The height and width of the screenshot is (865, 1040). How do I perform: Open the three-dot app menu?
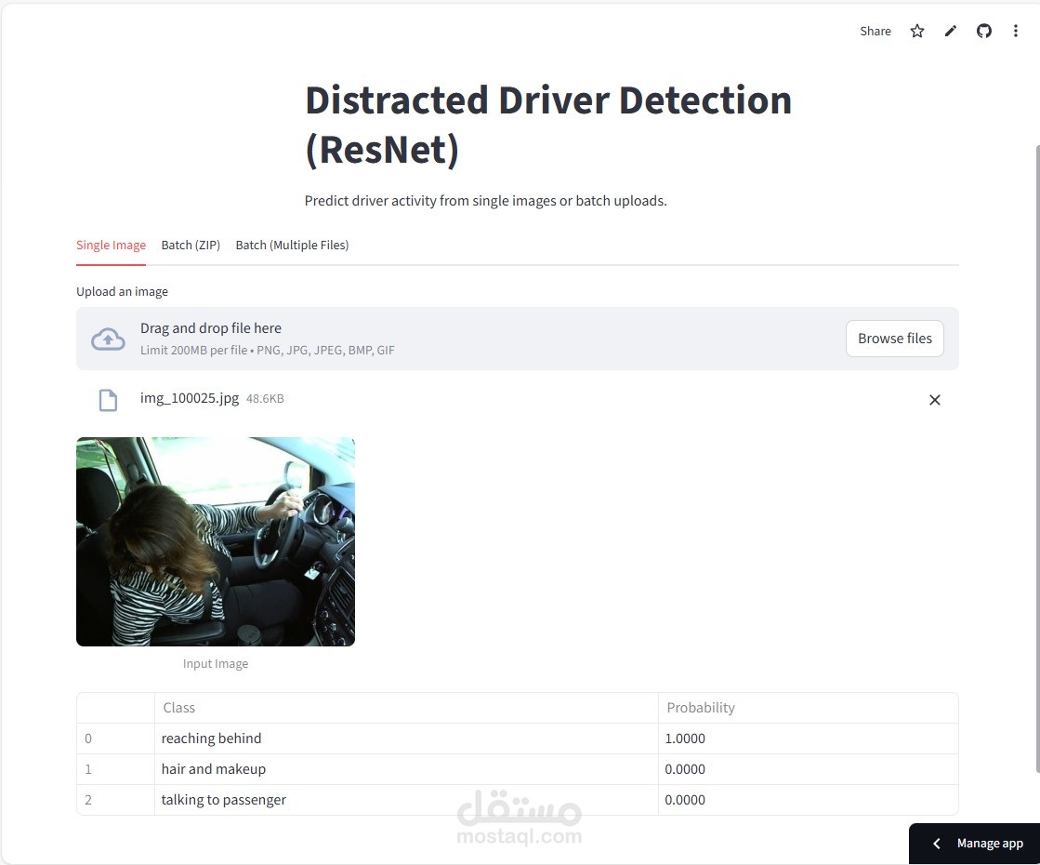pos(1016,32)
